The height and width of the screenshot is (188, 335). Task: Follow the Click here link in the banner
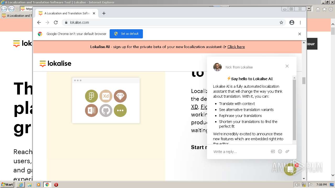point(236,47)
